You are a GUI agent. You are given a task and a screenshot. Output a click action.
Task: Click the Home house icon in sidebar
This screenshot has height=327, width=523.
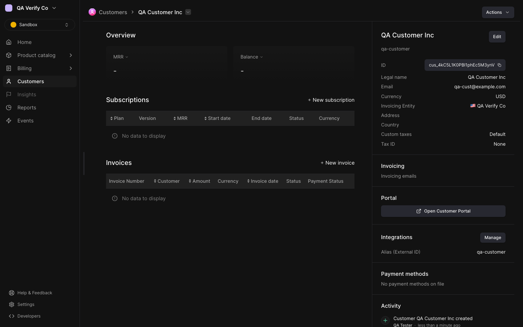point(9,42)
